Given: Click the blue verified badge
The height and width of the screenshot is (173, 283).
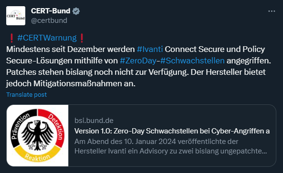Looking at the screenshot, I should (x=76, y=11).
